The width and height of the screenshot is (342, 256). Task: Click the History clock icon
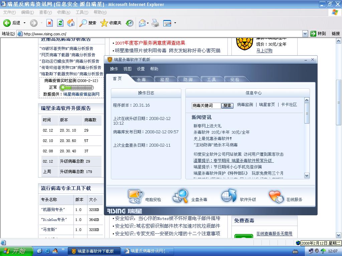pos(130,23)
